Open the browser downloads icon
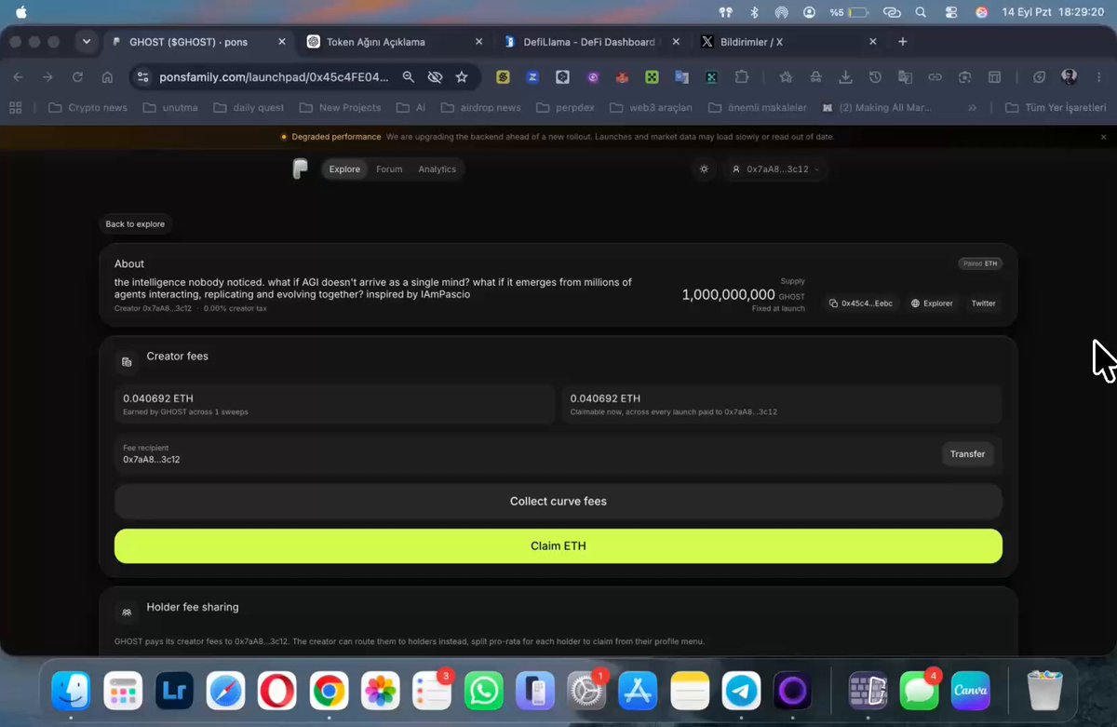The height and width of the screenshot is (727, 1117). (x=845, y=77)
